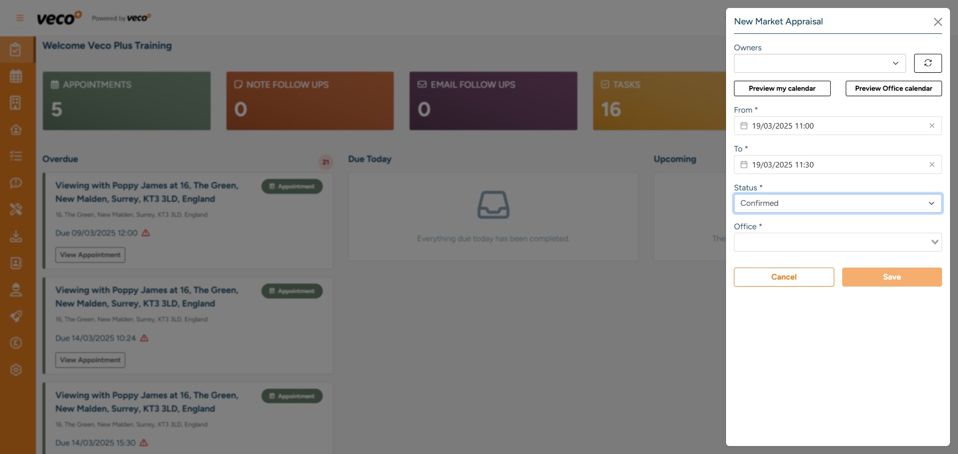Clear the From date using its X icon

(x=932, y=126)
